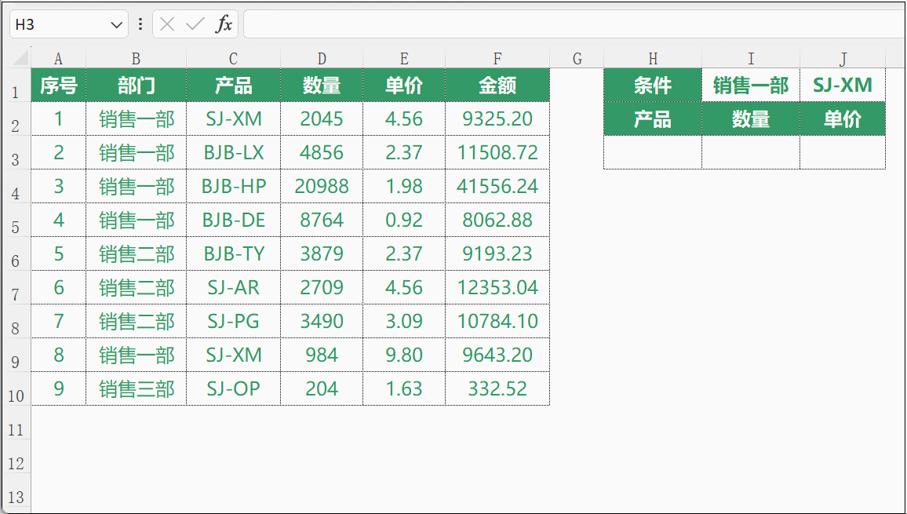Click into the formula bar input

click(x=574, y=24)
